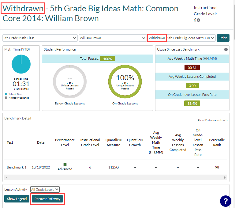235x208 pixels.
Task: Click the Percentile Rank value 98
Action: click(217, 167)
